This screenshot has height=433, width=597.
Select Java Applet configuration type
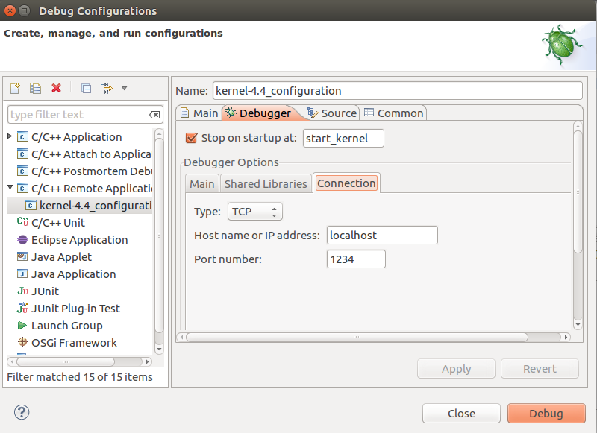[62, 257]
